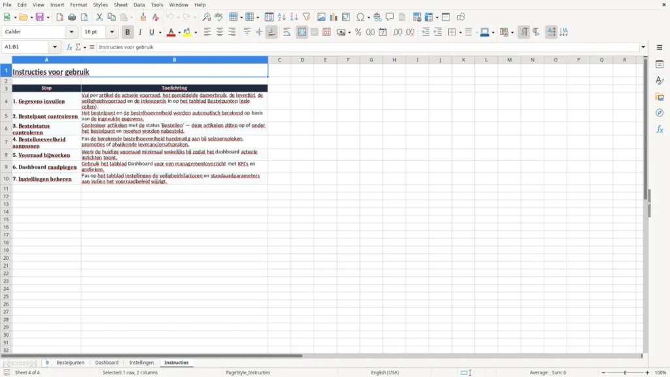Image resolution: width=670 pixels, height=377 pixels.
Task: Insert comment icon
Action: [390, 17]
